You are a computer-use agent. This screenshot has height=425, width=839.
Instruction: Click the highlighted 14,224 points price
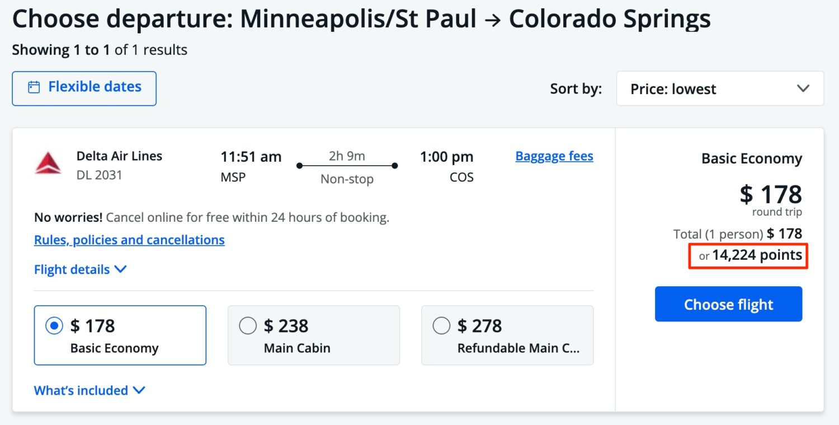tap(748, 255)
